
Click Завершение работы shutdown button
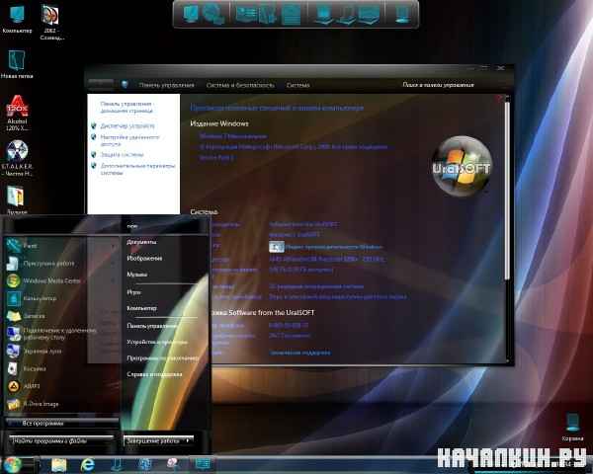pyautogui.click(x=153, y=440)
